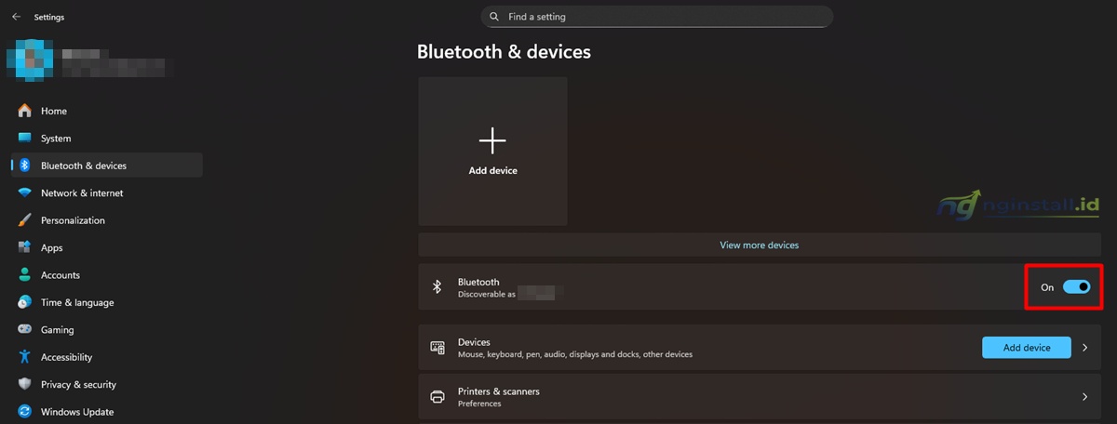Click the Time & language globe icon

click(x=24, y=302)
